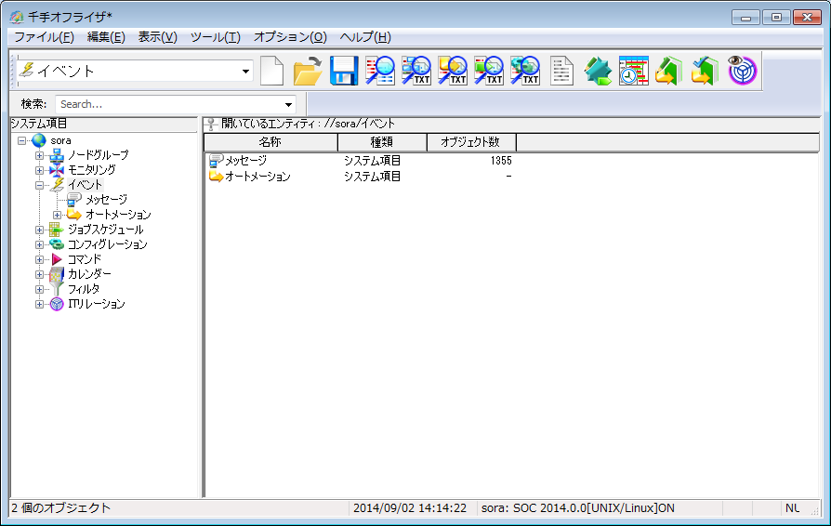The height and width of the screenshot is (526, 831).
Task: Select オートメーション label in the tree
Action: (x=118, y=215)
